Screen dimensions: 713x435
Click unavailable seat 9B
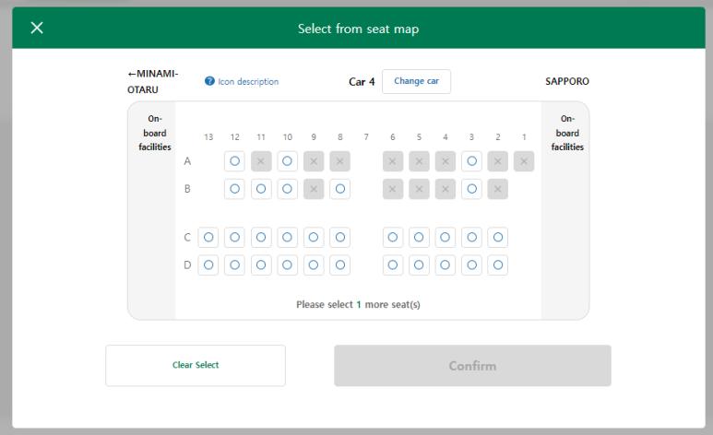pyautogui.click(x=314, y=189)
